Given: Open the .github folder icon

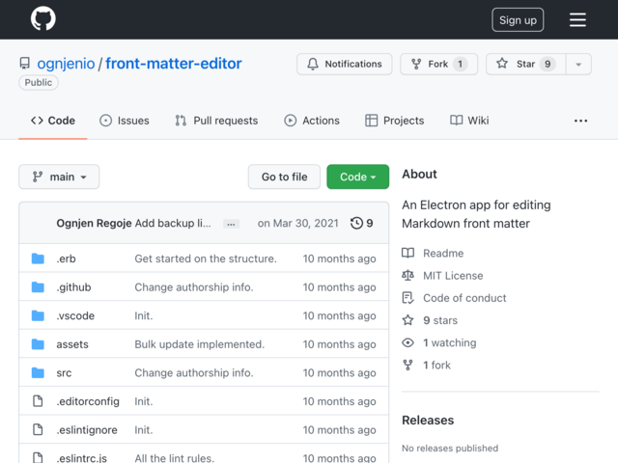Looking at the screenshot, I should [38, 287].
